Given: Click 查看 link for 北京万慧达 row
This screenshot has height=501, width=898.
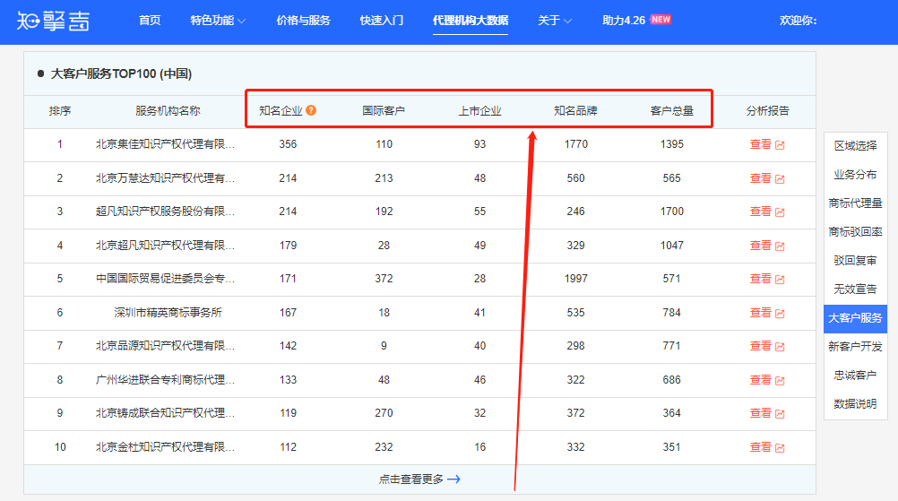Looking at the screenshot, I should pos(761,178).
